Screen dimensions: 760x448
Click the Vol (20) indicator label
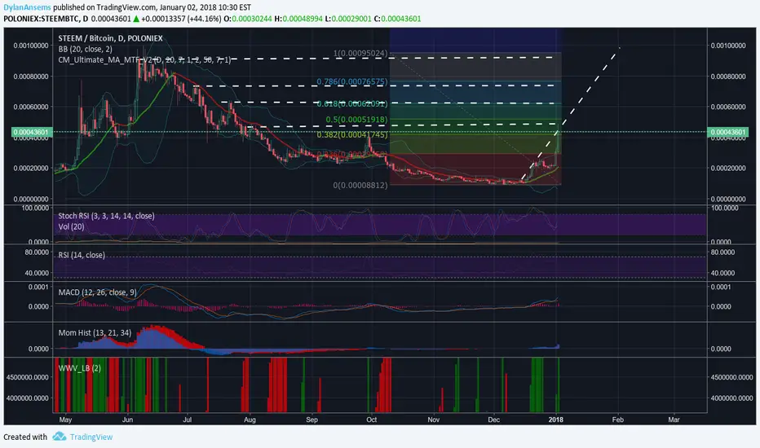[x=71, y=226]
